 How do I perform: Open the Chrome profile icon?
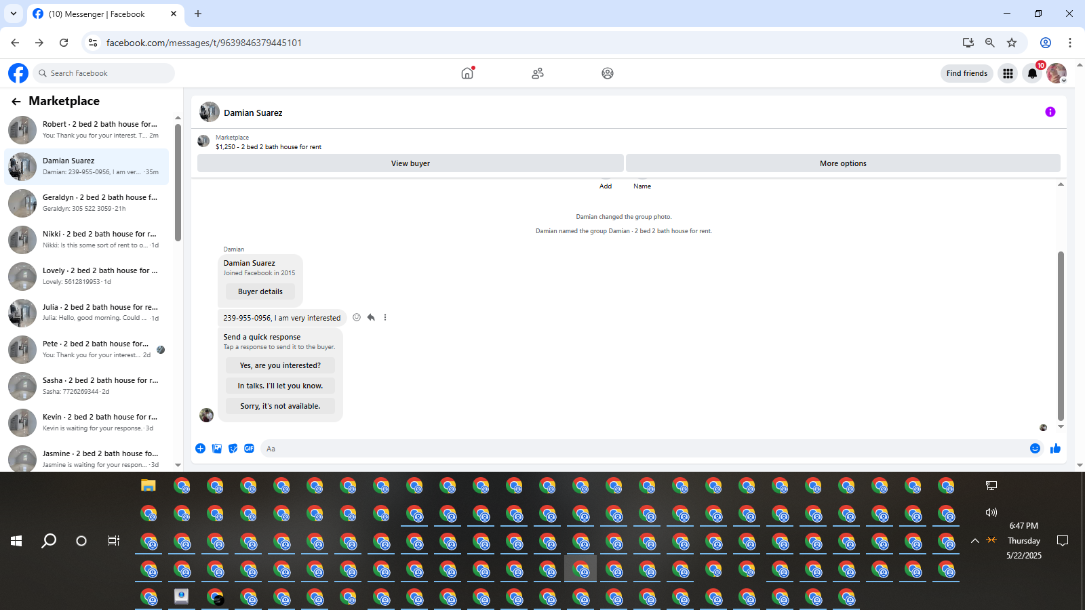click(x=1046, y=43)
